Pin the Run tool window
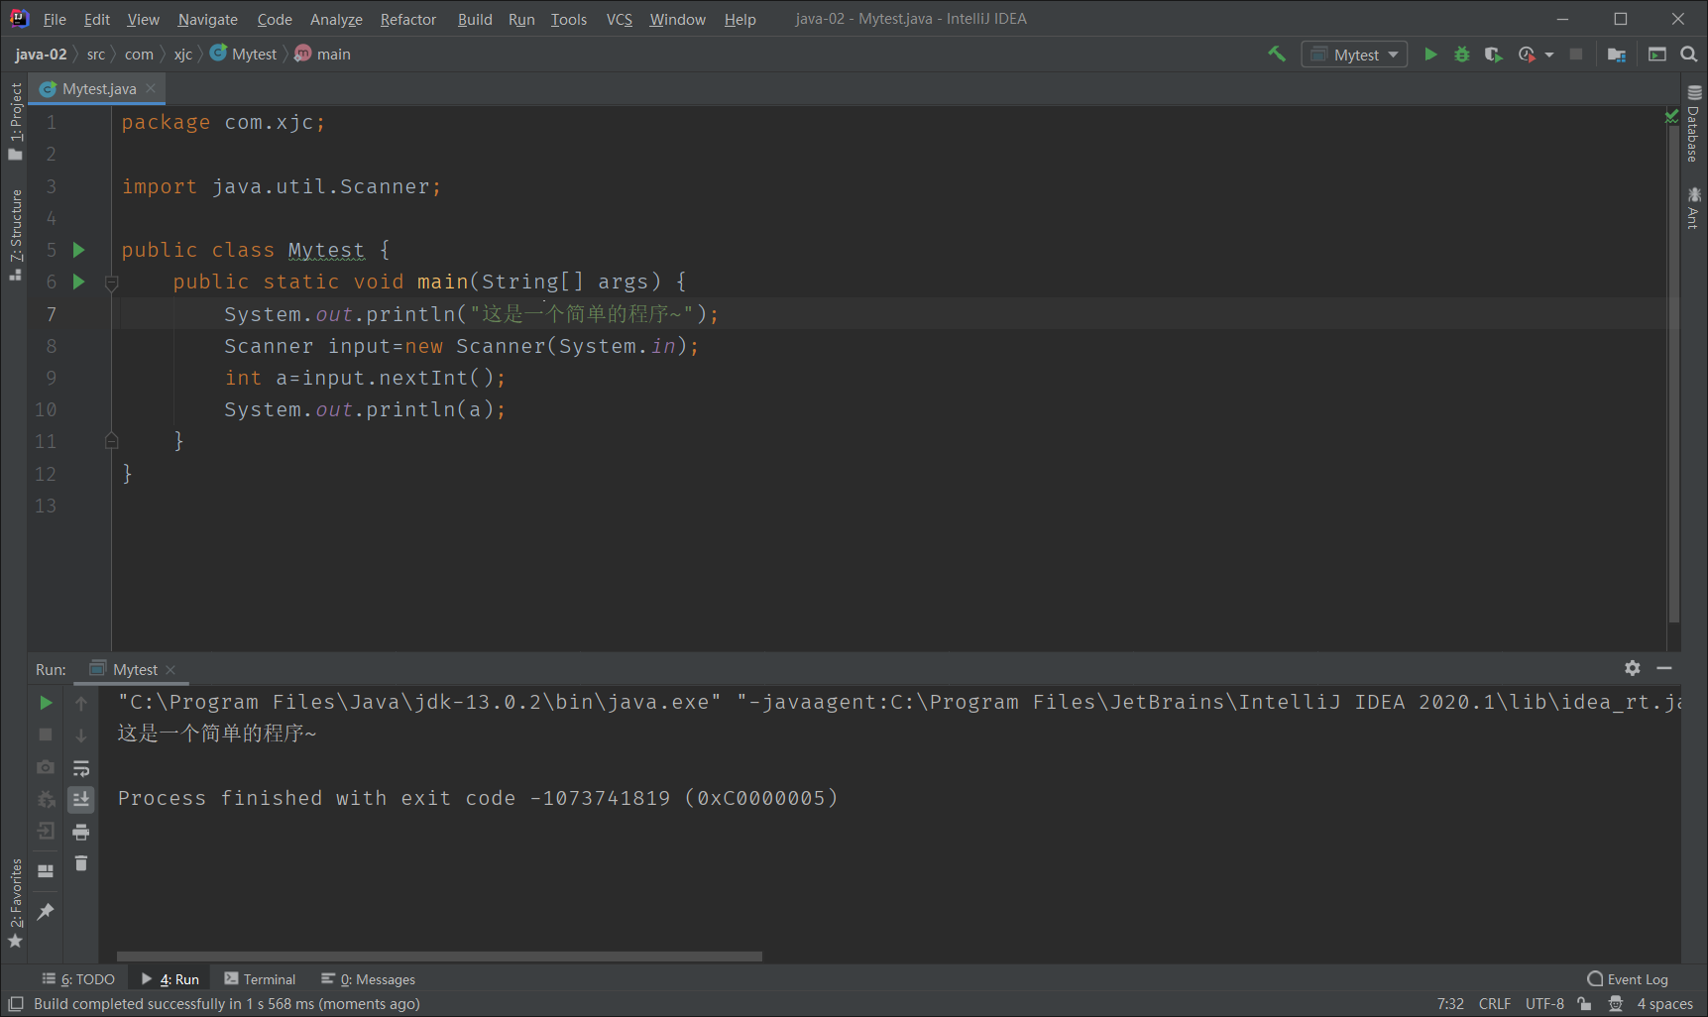This screenshot has width=1708, height=1017. tap(45, 912)
